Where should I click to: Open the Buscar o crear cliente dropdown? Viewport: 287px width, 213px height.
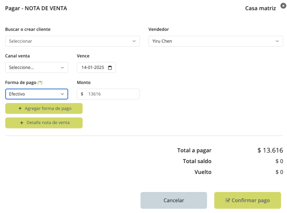tap(73, 41)
